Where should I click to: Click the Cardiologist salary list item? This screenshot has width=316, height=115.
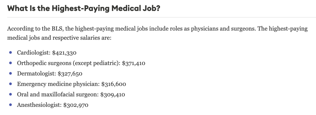click(x=47, y=53)
